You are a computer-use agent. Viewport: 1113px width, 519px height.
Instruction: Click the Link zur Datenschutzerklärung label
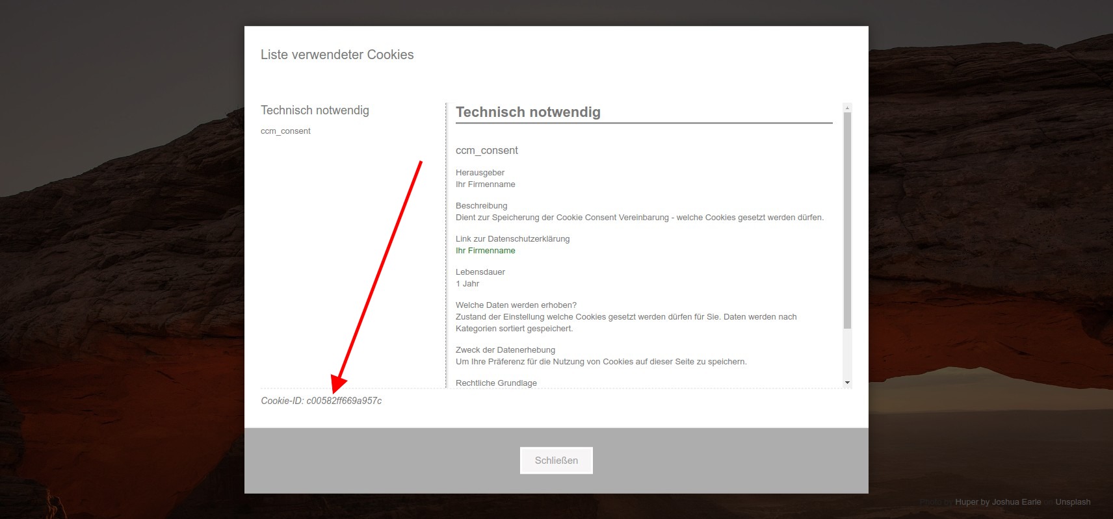[512, 239]
